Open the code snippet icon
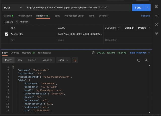Screen dimensions: 161x116 (156, 16)
